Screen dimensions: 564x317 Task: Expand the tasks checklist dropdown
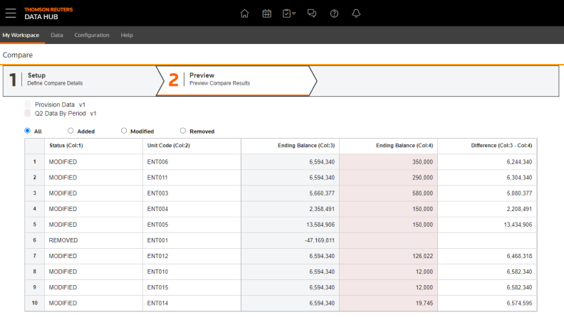click(x=289, y=14)
